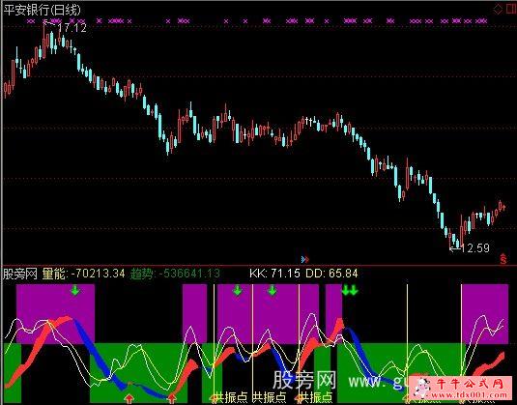Click the cow mascot logo
Viewport: 517px width, 405px height.
click(421, 388)
